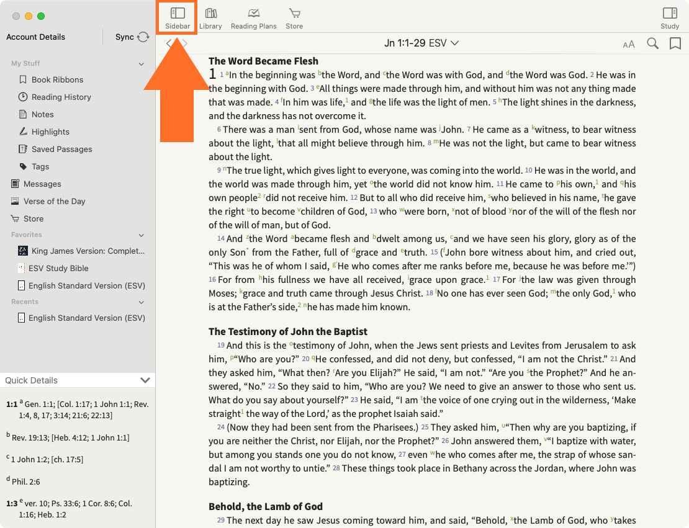This screenshot has width=689, height=528.
Task: Click the verse 14 number in text
Action: click(220, 239)
